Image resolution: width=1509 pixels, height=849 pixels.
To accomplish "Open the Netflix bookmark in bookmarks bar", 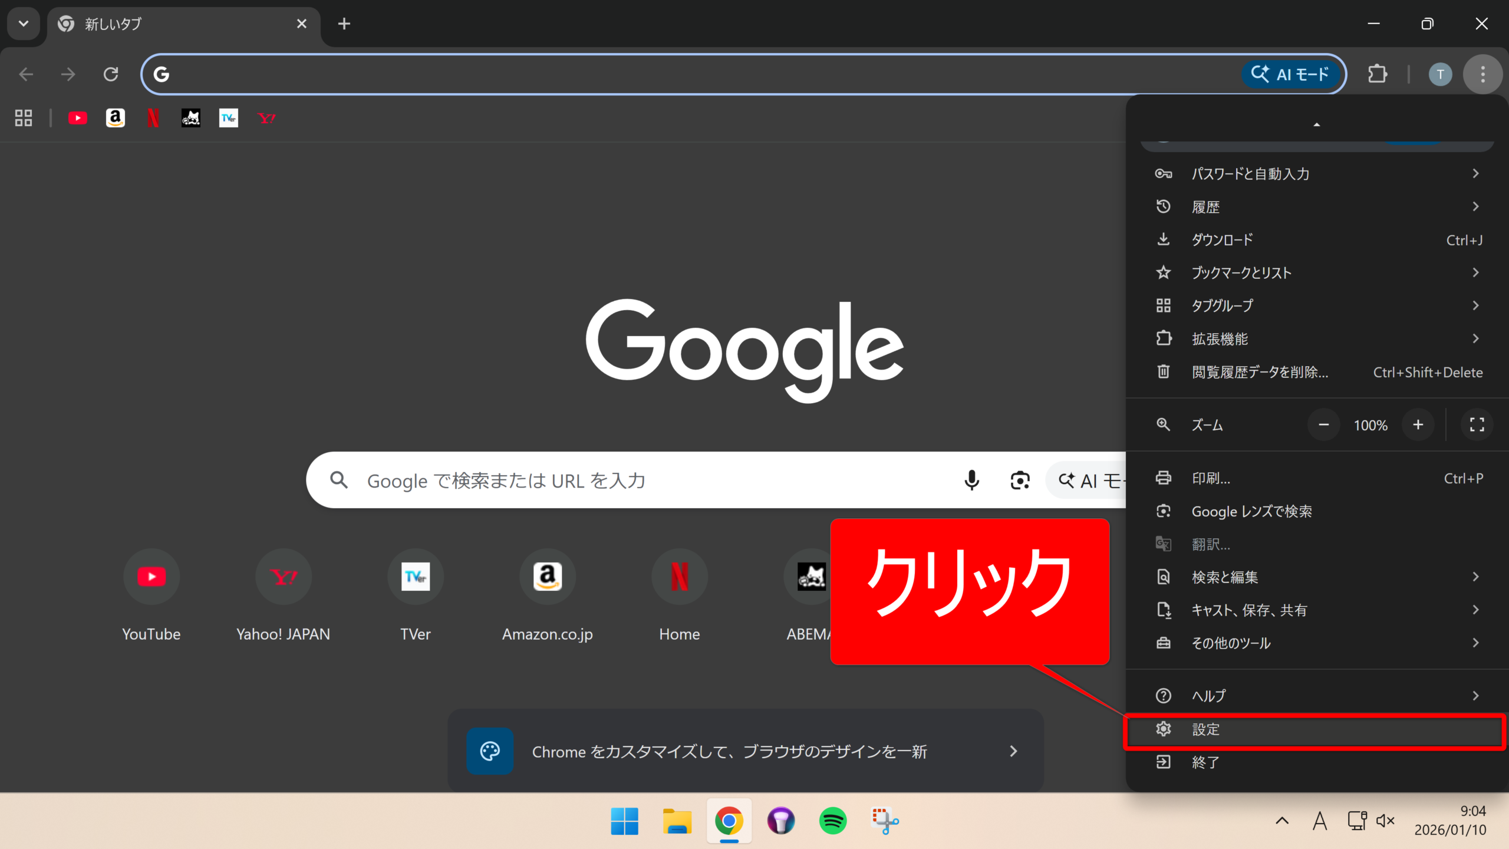I will [153, 119].
